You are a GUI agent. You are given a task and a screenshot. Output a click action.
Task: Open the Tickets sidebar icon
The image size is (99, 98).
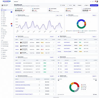click(x=2, y=24)
